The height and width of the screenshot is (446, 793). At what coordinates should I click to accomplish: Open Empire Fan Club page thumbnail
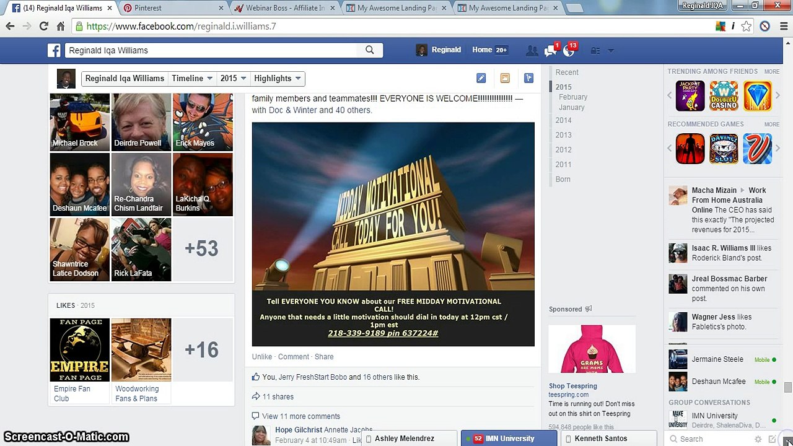coord(80,350)
